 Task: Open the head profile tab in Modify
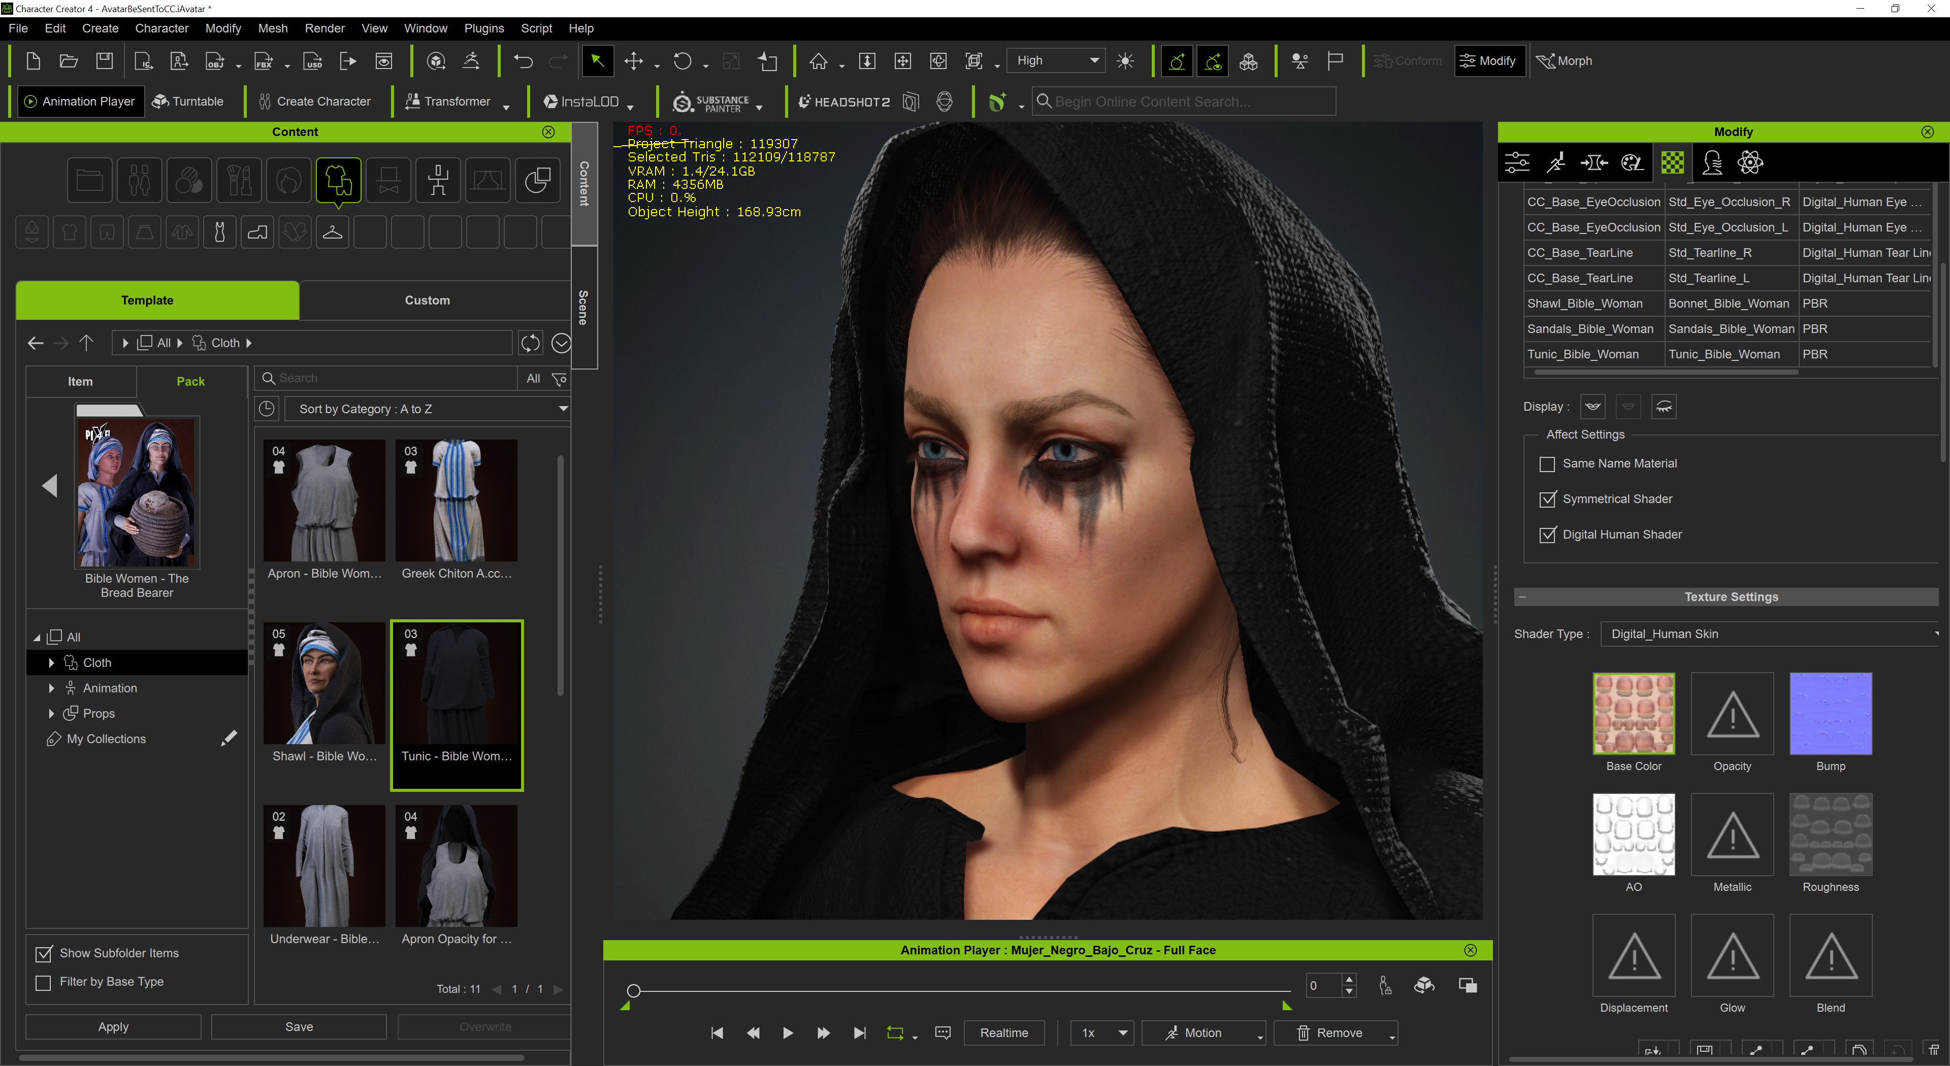[x=1712, y=162]
